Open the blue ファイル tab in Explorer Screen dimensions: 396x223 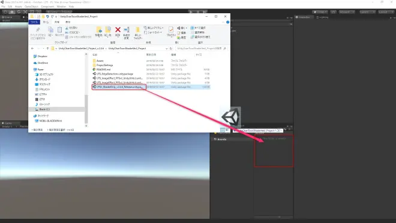34,22
